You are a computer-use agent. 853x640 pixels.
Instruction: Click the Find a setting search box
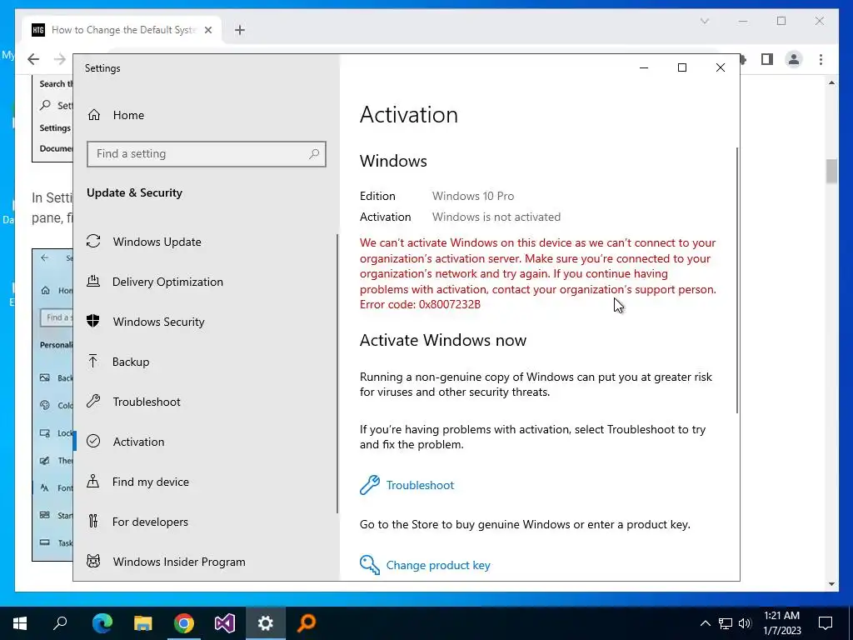click(207, 154)
